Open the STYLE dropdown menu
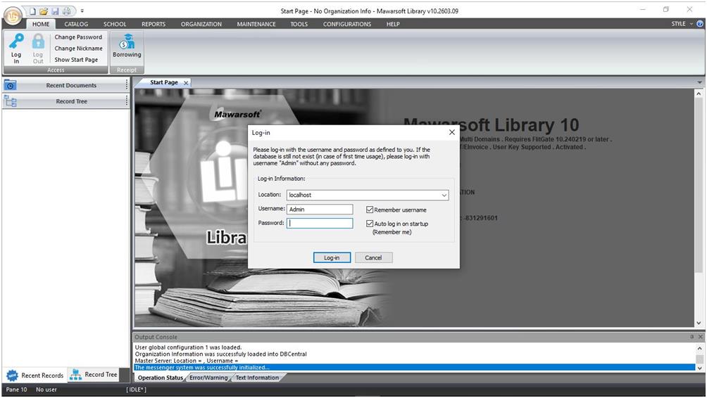Image resolution: width=707 pixels, height=398 pixels. coord(681,24)
